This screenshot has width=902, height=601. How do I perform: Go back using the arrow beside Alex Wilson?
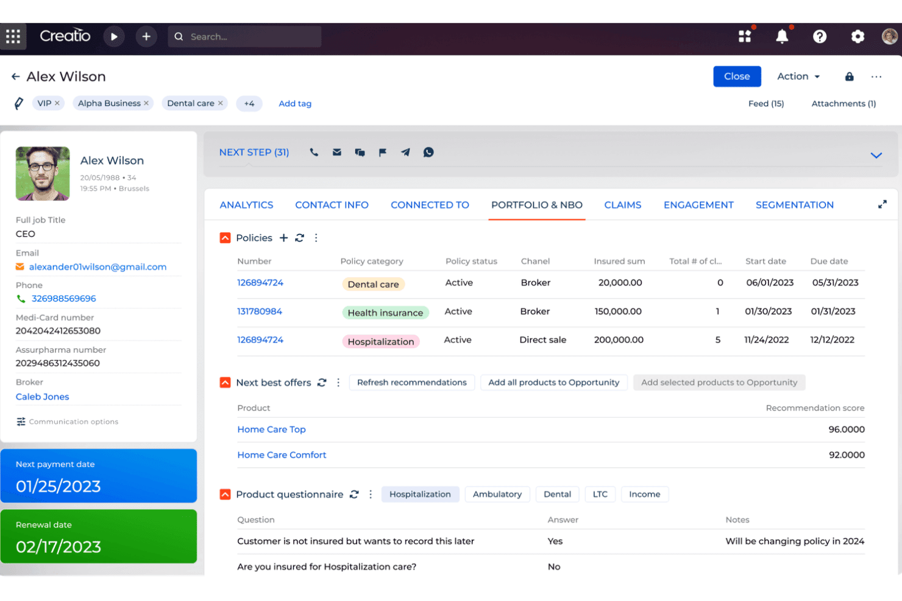click(15, 77)
